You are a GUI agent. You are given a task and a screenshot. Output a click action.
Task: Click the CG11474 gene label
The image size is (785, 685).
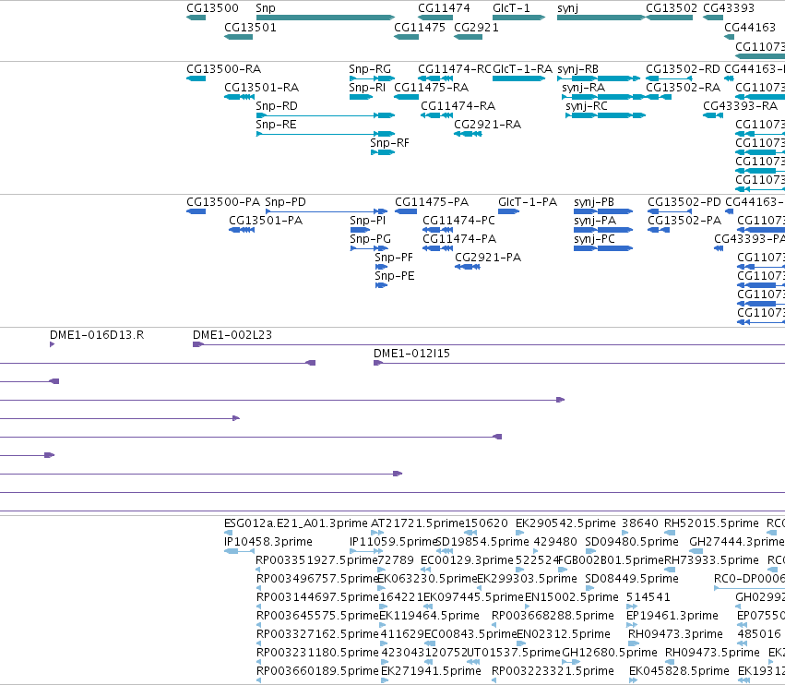[444, 8]
